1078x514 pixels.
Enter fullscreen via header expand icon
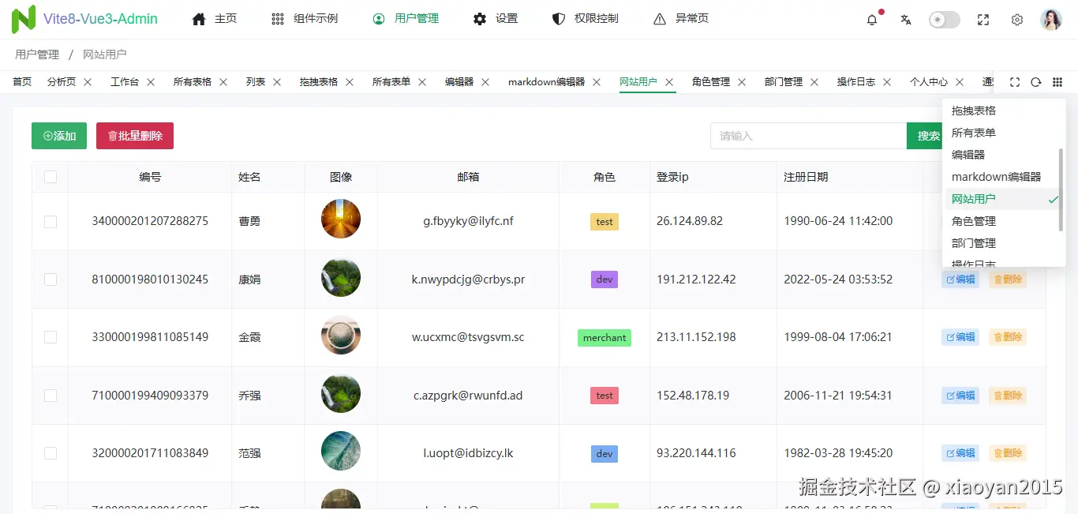[x=983, y=20]
